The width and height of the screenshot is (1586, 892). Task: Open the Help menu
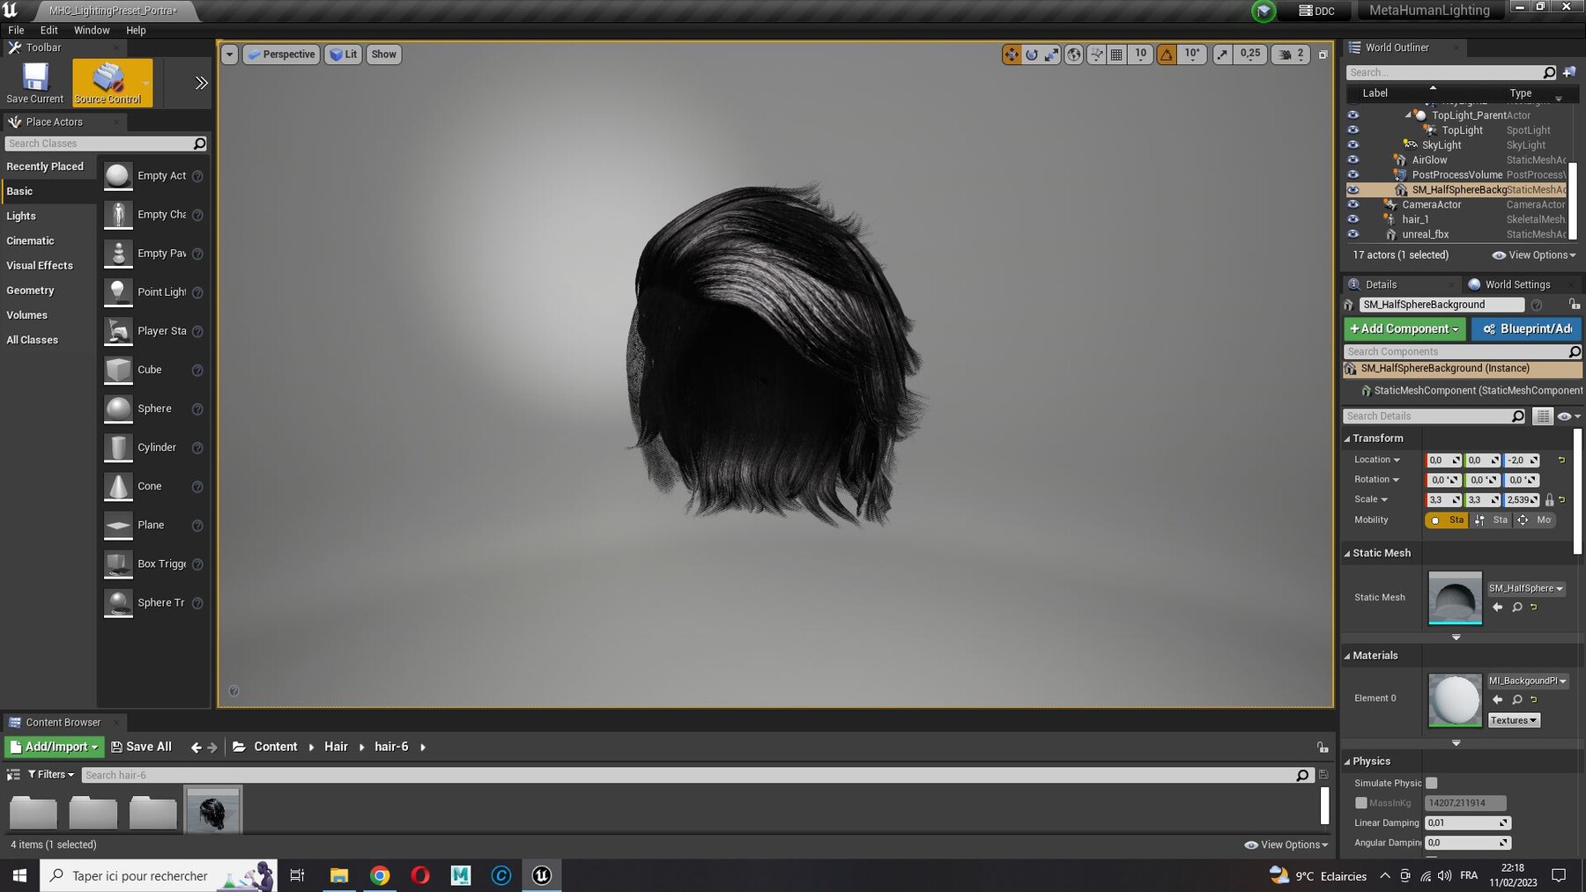136,30
